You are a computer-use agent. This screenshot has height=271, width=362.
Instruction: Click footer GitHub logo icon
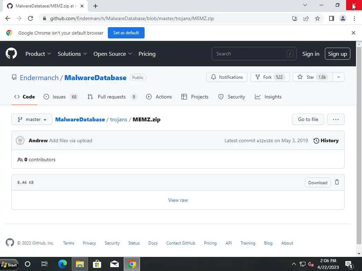pos(10,243)
